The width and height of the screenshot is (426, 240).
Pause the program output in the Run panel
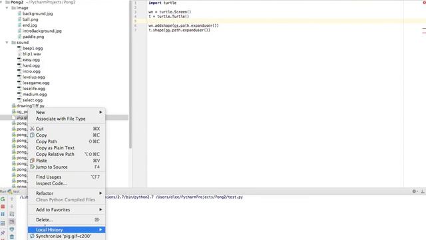click(3, 215)
